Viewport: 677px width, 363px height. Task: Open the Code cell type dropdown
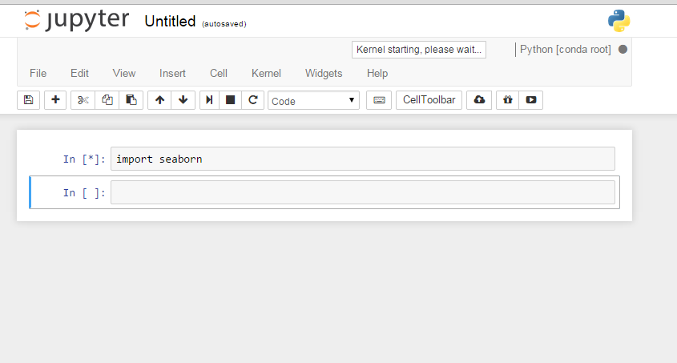[313, 101]
